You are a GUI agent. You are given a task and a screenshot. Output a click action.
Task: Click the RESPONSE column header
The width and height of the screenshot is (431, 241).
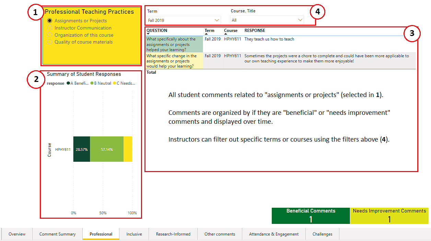point(255,31)
